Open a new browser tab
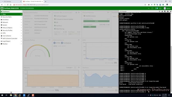 click(45, 2)
